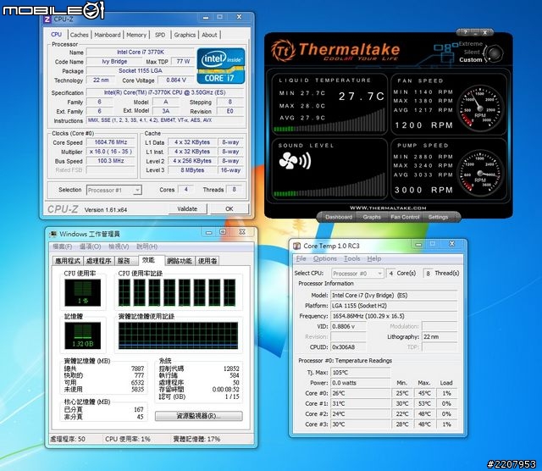The width and height of the screenshot is (542, 471).
Task: Click the 1200 RPM fan speed readout
Action: (423, 125)
